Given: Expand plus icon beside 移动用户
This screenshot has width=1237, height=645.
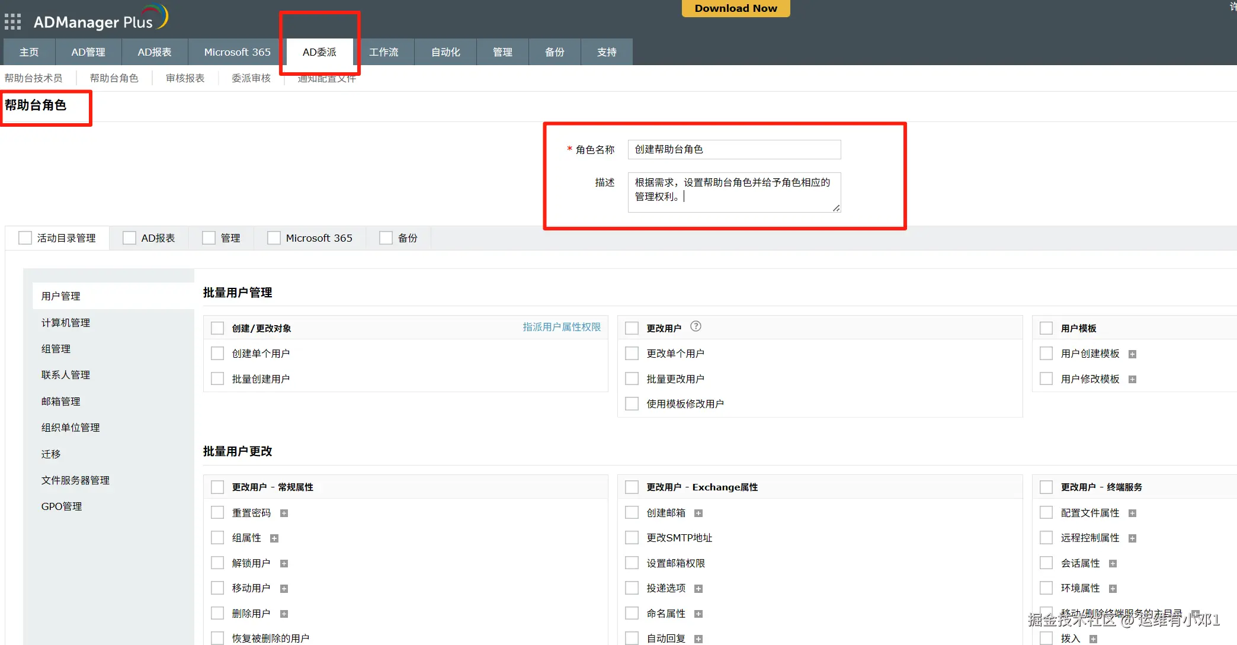Looking at the screenshot, I should click(x=284, y=589).
